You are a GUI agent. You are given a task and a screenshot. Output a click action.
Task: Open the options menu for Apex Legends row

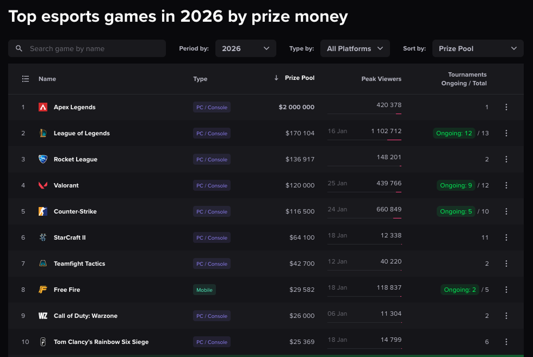[x=506, y=107]
